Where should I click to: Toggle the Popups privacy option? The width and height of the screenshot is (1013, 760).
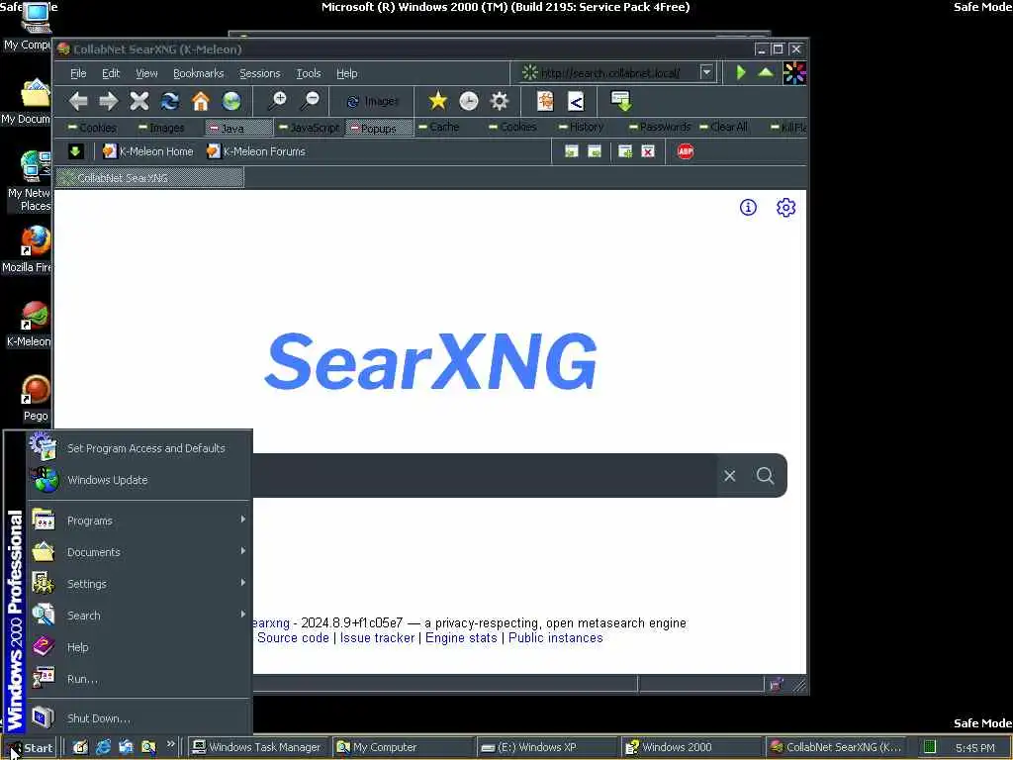(379, 128)
